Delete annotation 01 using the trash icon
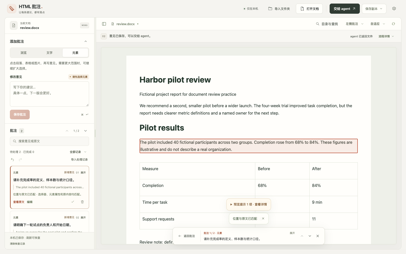Image resolution: width=406 pixels, height=254 pixels. point(82,202)
